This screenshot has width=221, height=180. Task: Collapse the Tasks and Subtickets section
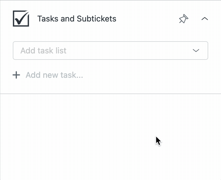[x=205, y=19]
